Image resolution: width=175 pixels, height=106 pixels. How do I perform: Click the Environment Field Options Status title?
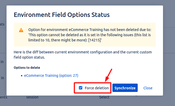click(x=62, y=14)
